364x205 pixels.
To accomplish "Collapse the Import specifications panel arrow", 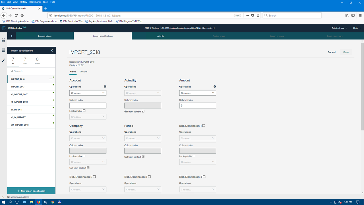I will 52,50.
